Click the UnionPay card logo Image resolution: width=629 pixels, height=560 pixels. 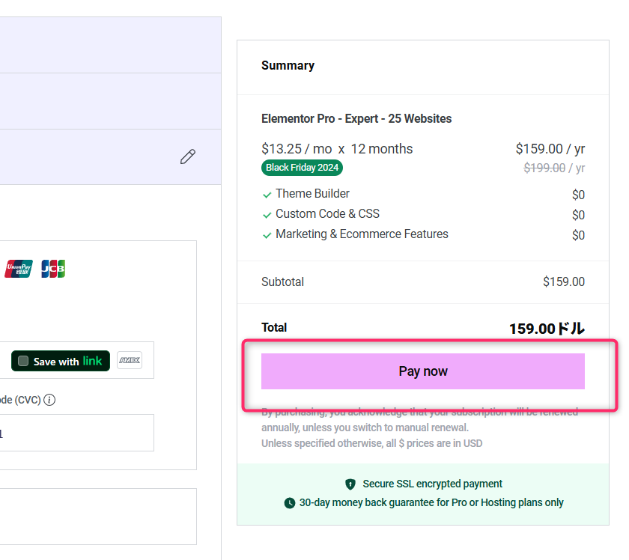[x=19, y=269]
